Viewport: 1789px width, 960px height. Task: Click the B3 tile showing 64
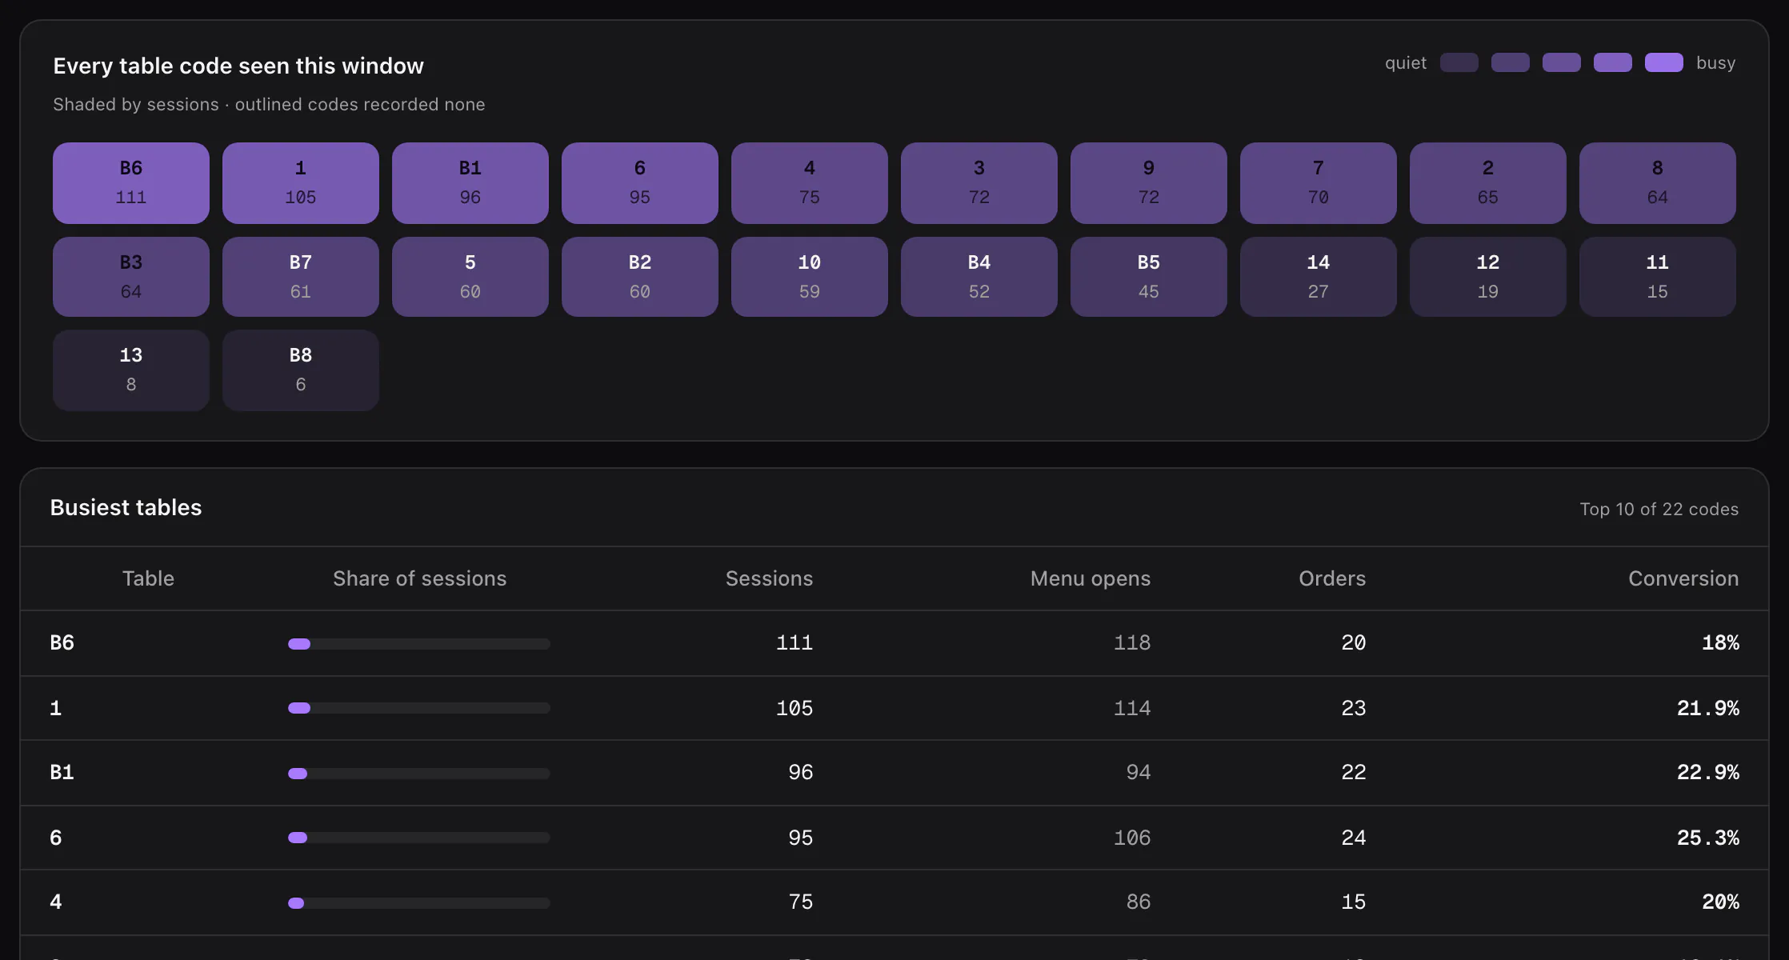131,277
